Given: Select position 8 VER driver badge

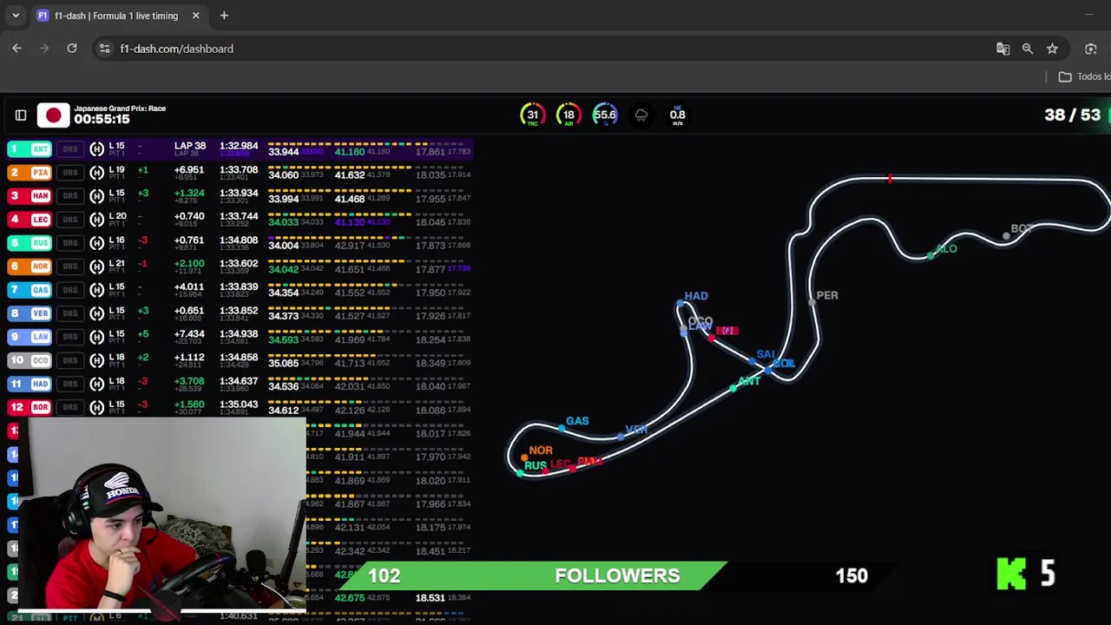Looking at the screenshot, I should click(x=30, y=313).
